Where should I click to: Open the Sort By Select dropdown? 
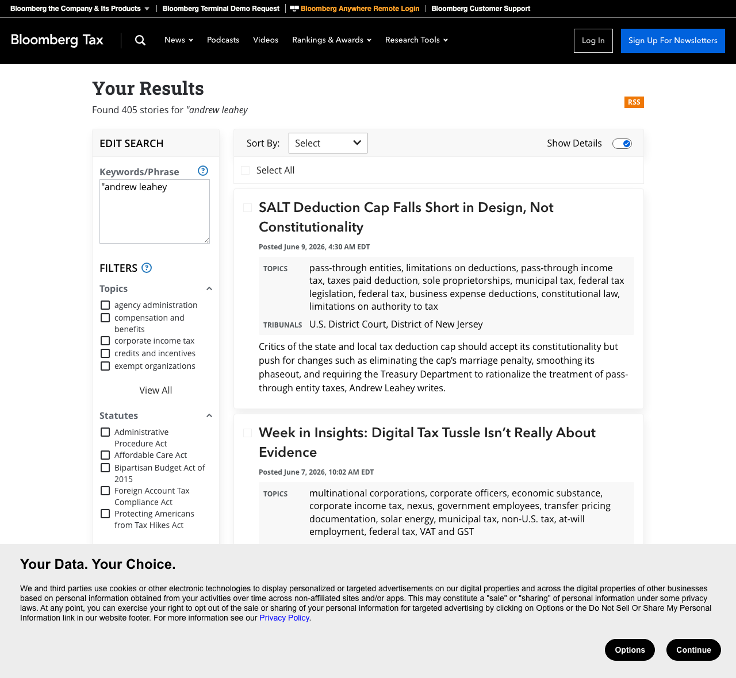pos(328,143)
